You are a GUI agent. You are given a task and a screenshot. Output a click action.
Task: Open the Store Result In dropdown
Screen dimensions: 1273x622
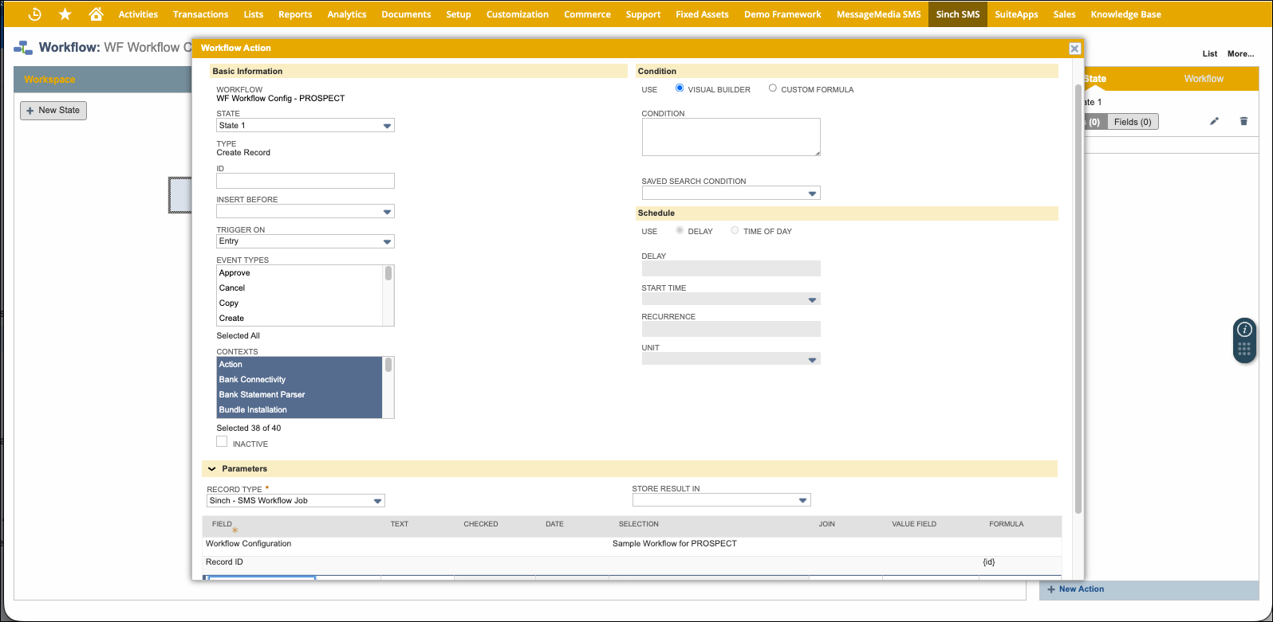click(721, 500)
